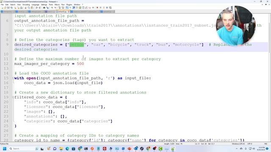This screenshot has height=152, width=271.
Task: Click the value 500 on line 12
Action: (x=80, y=64)
